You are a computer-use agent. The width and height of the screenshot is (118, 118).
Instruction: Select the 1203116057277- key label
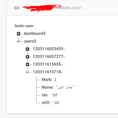click(49, 57)
